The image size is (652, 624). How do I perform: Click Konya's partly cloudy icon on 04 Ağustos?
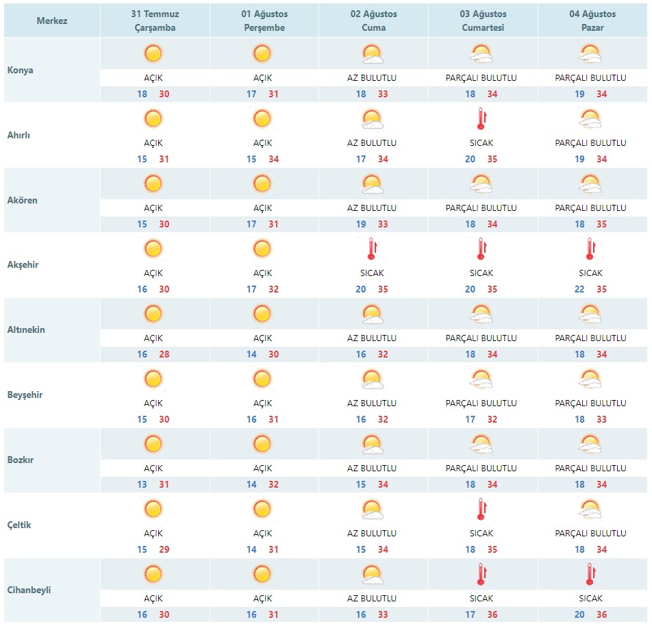(x=590, y=54)
